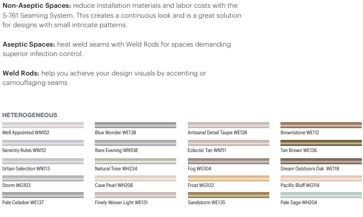
Task: Click the Pale Celadon WE137 label
Action: pyautogui.click(x=23, y=203)
